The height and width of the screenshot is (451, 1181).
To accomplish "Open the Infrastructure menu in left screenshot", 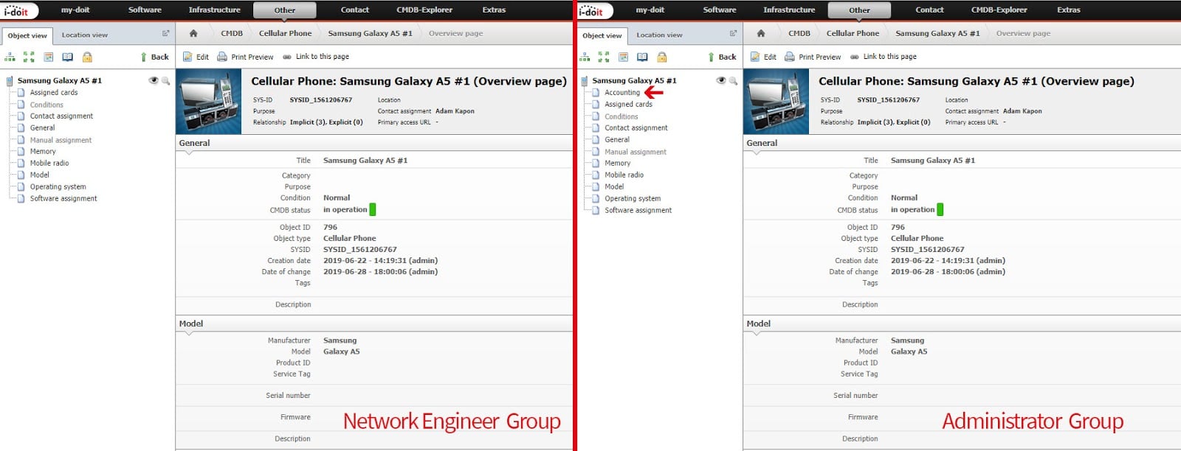I will click(x=214, y=10).
